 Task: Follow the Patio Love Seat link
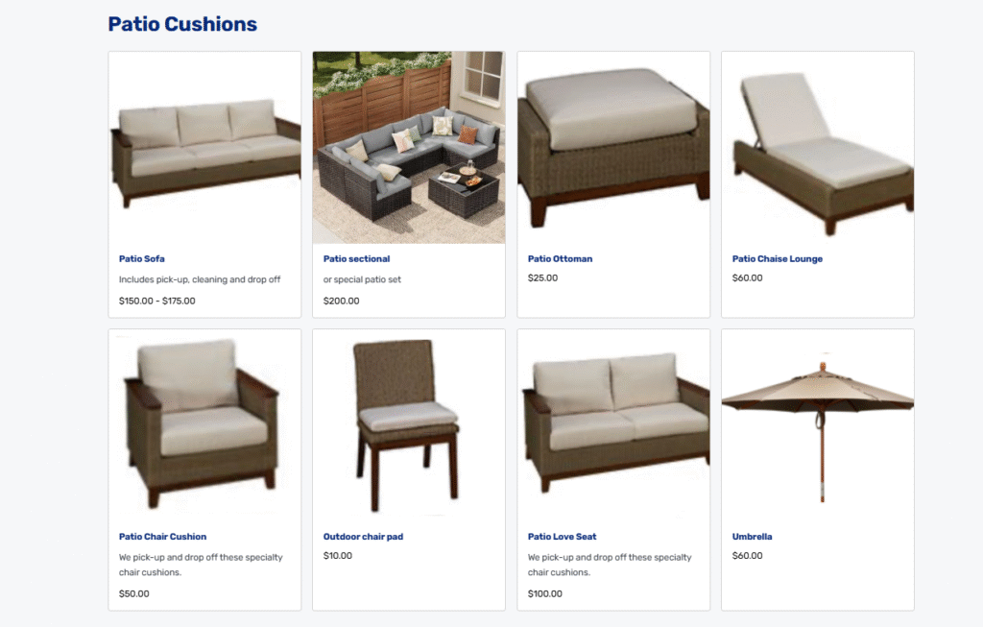click(x=562, y=536)
